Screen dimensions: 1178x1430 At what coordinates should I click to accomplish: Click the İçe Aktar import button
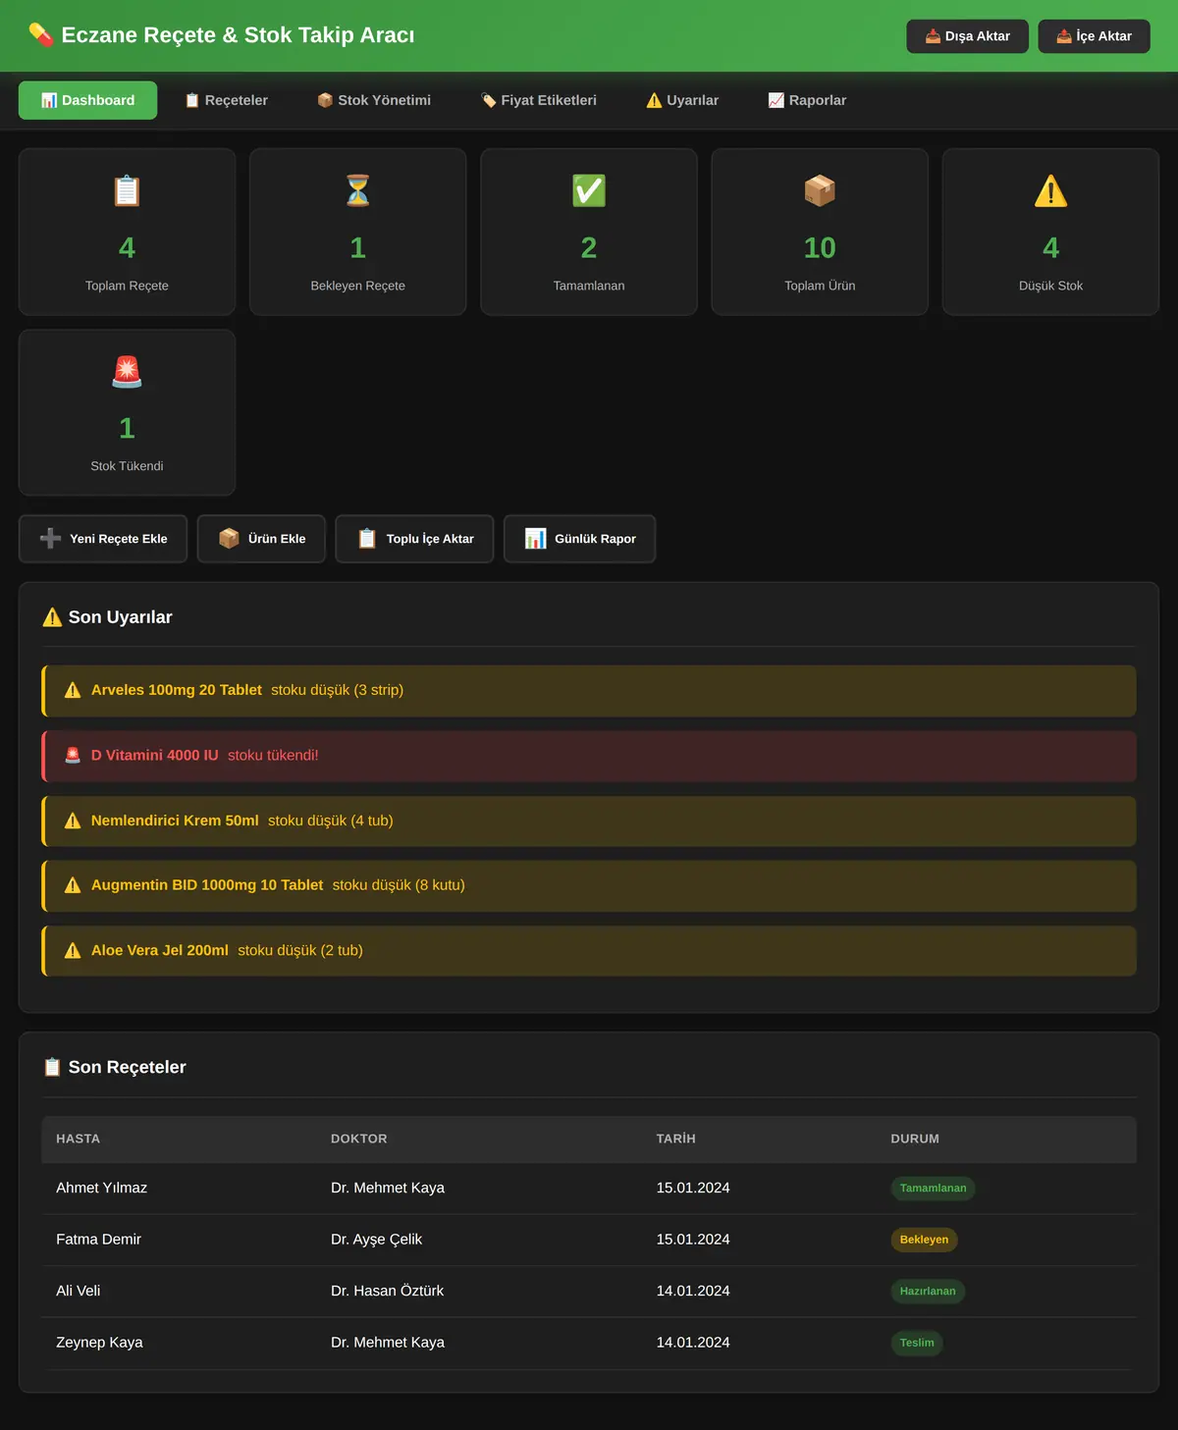[1094, 36]
